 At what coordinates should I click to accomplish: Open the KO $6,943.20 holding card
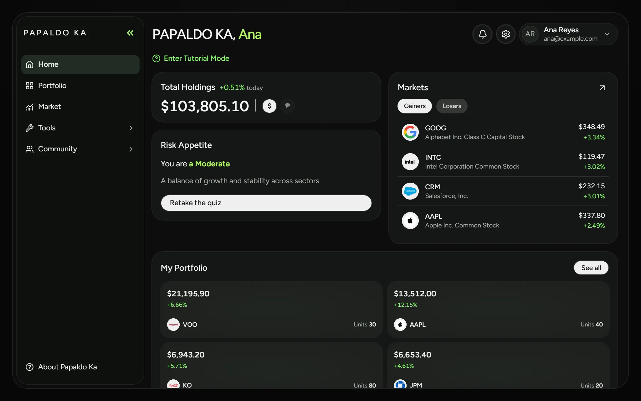pos(271,365)
